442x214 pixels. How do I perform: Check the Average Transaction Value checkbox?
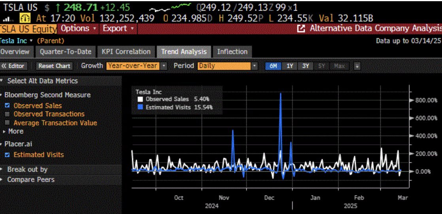(x=8, y=123)
